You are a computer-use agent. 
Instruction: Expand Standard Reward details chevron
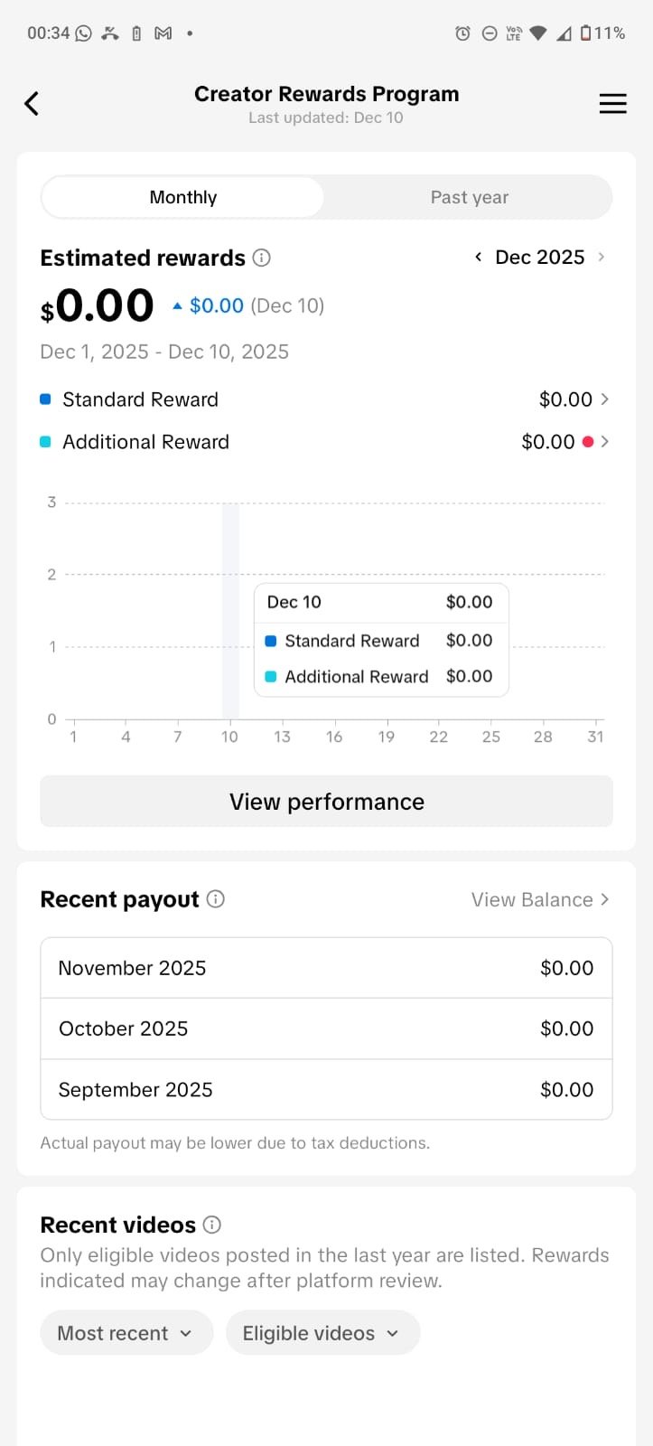tap(604, 399)
